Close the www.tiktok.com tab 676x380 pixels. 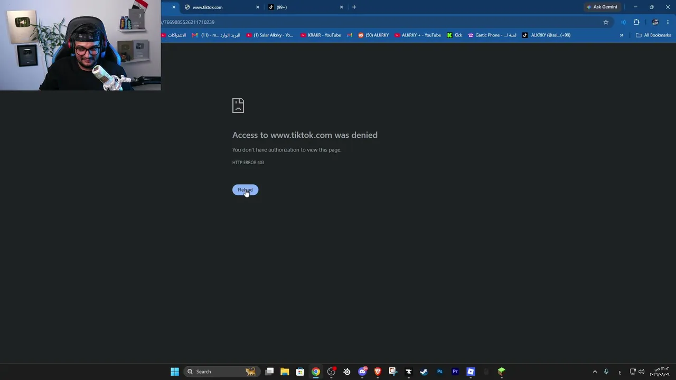(x=258, y=7)
